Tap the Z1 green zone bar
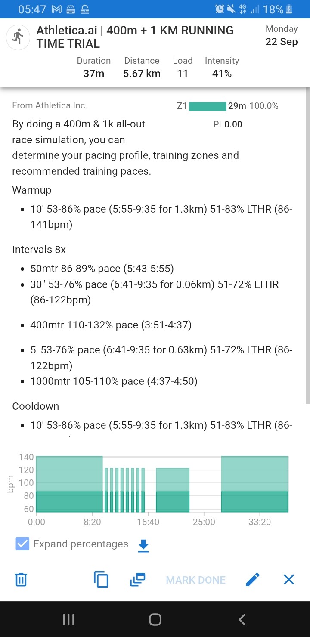 (208, 106)
